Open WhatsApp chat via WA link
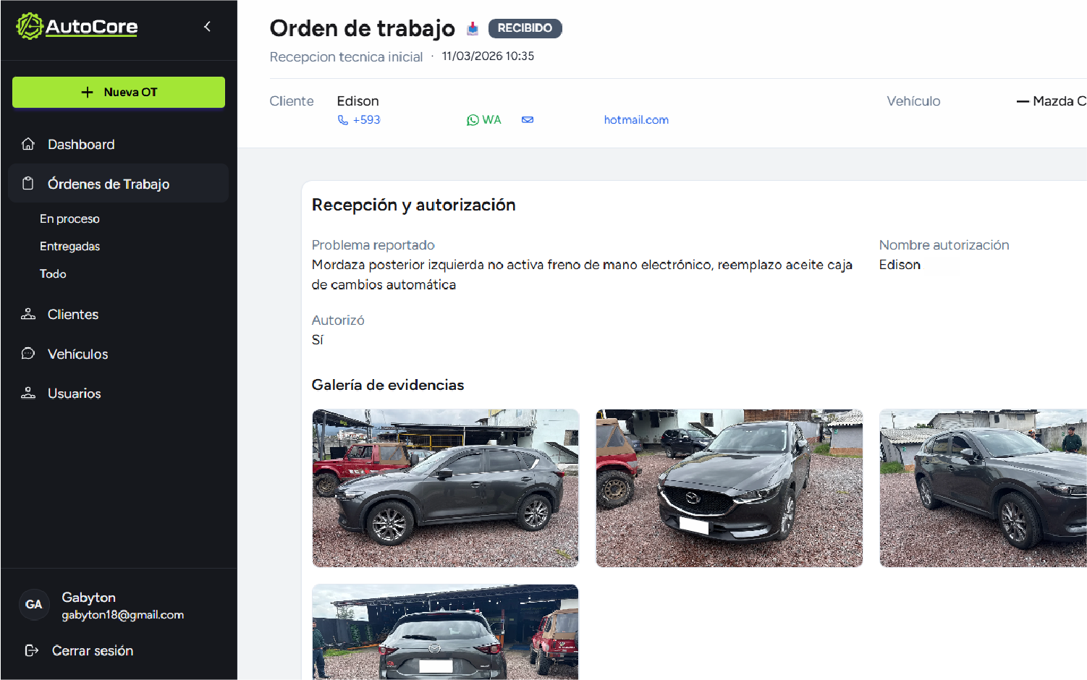Viewport: 1087px width, 680px height. pyautogui.click(x=483, y=120)
